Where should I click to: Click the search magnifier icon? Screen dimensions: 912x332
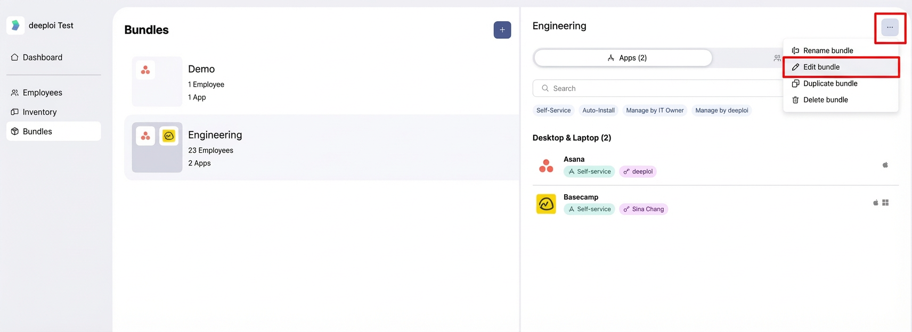pos(545,88)
